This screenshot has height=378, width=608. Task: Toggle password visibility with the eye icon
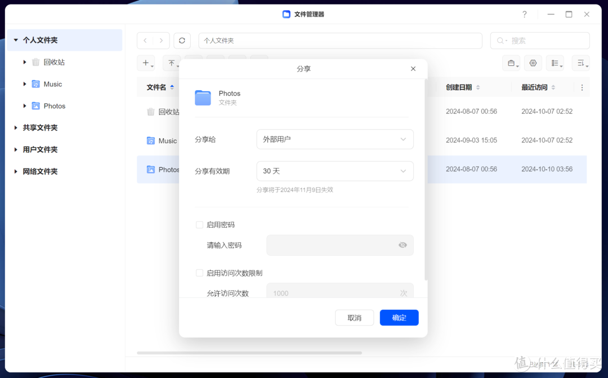403,245
